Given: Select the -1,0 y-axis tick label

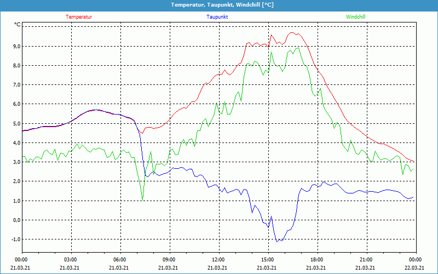Looking at the screenshot, I should [16, 239].
